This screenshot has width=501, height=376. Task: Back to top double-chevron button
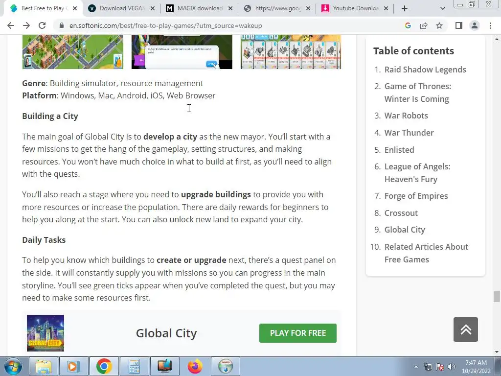(x=466, y=329)
